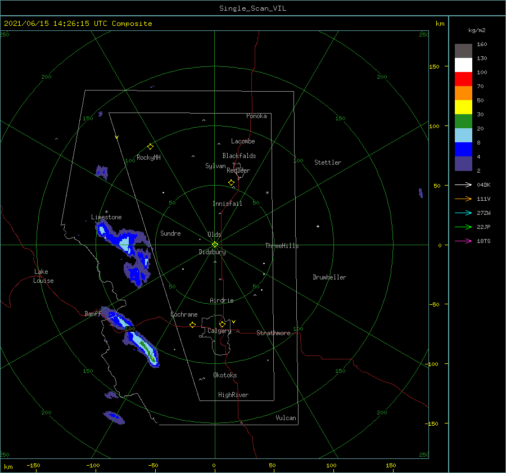
Task: Select the yellow diamond marker beside RockyMH
Action: pos(150,147)
